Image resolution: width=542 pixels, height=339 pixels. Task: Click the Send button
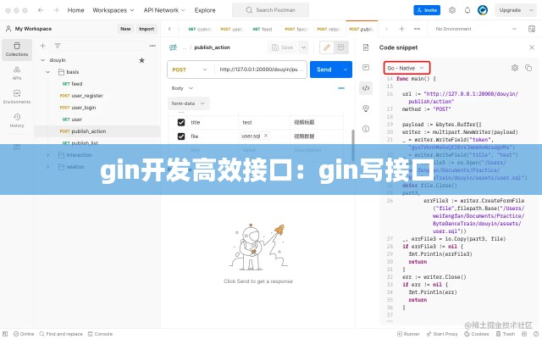(x=324, y=69)
